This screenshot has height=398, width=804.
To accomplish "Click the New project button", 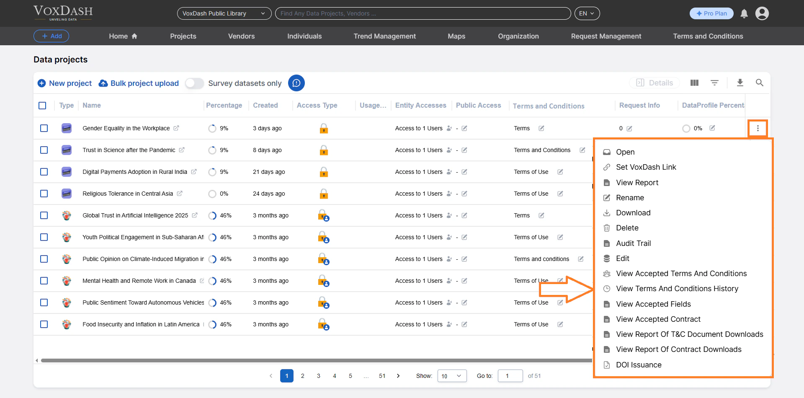I will 64,83.
